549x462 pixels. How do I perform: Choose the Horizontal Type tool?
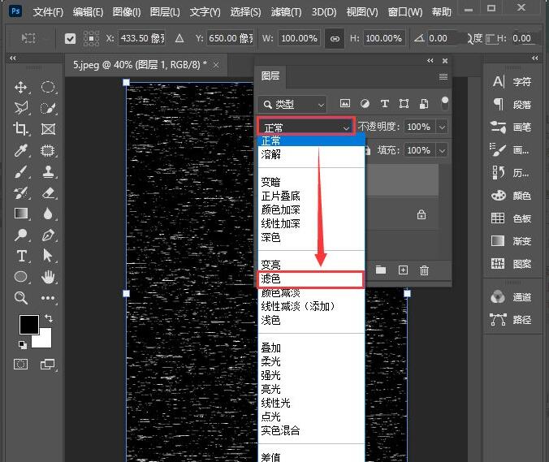[21, 256]
